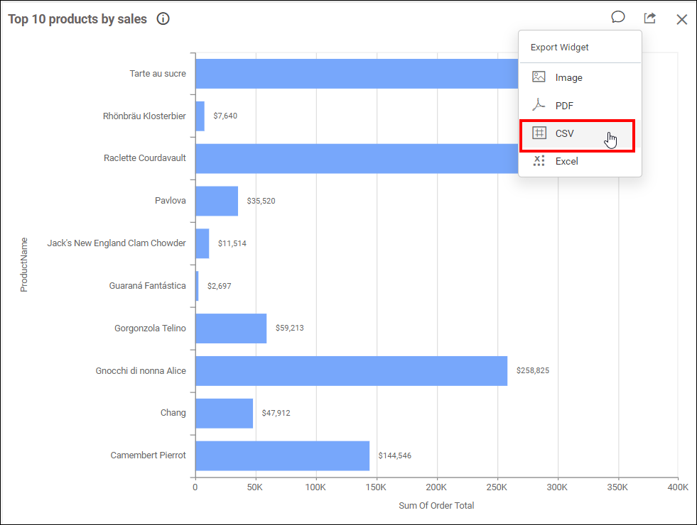
Task: Select CSV from the Export Widget menu
Action: click(x=565, y=133)
